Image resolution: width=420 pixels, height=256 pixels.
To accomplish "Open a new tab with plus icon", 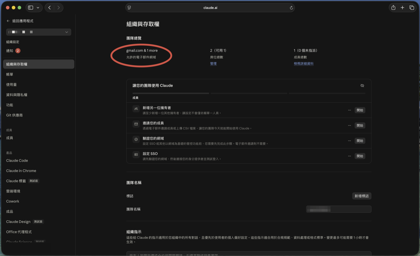I will coord(402,8).
